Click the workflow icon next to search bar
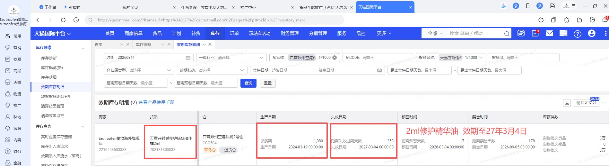 tap(521, 33)
